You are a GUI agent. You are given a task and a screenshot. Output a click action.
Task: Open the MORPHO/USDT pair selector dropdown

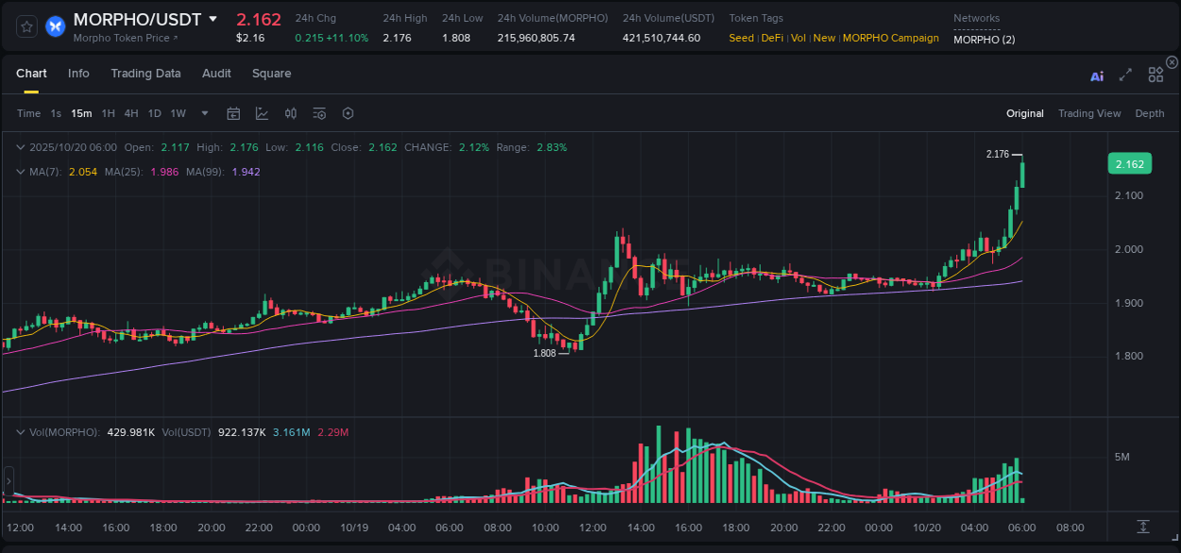tap(214, 18)
